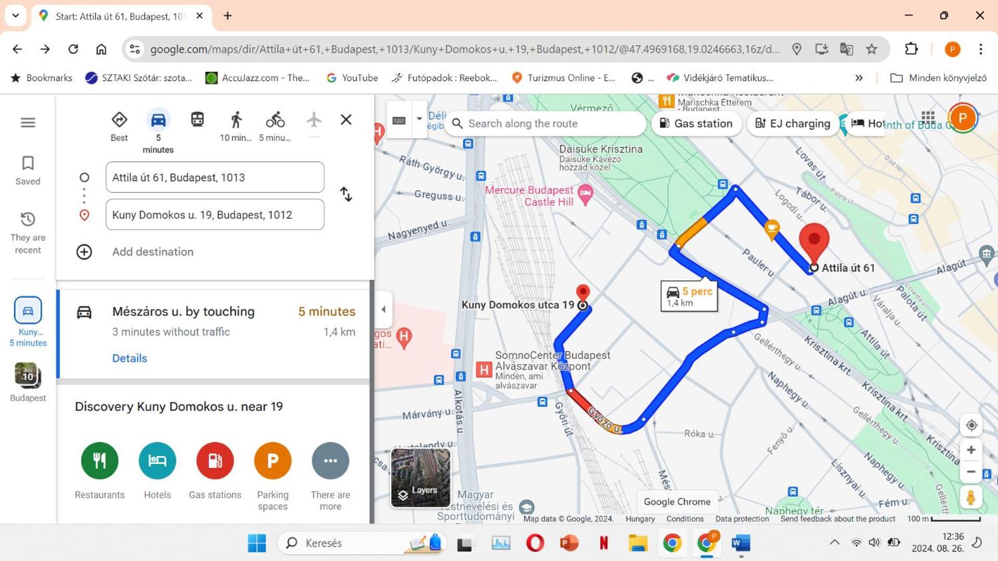Select the EJ charging filter chip

click(793, 124)
